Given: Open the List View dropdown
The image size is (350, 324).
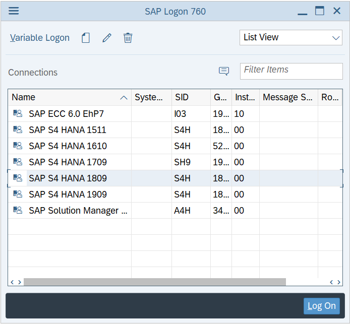Looking at the screenshot, I should [290, 37].
